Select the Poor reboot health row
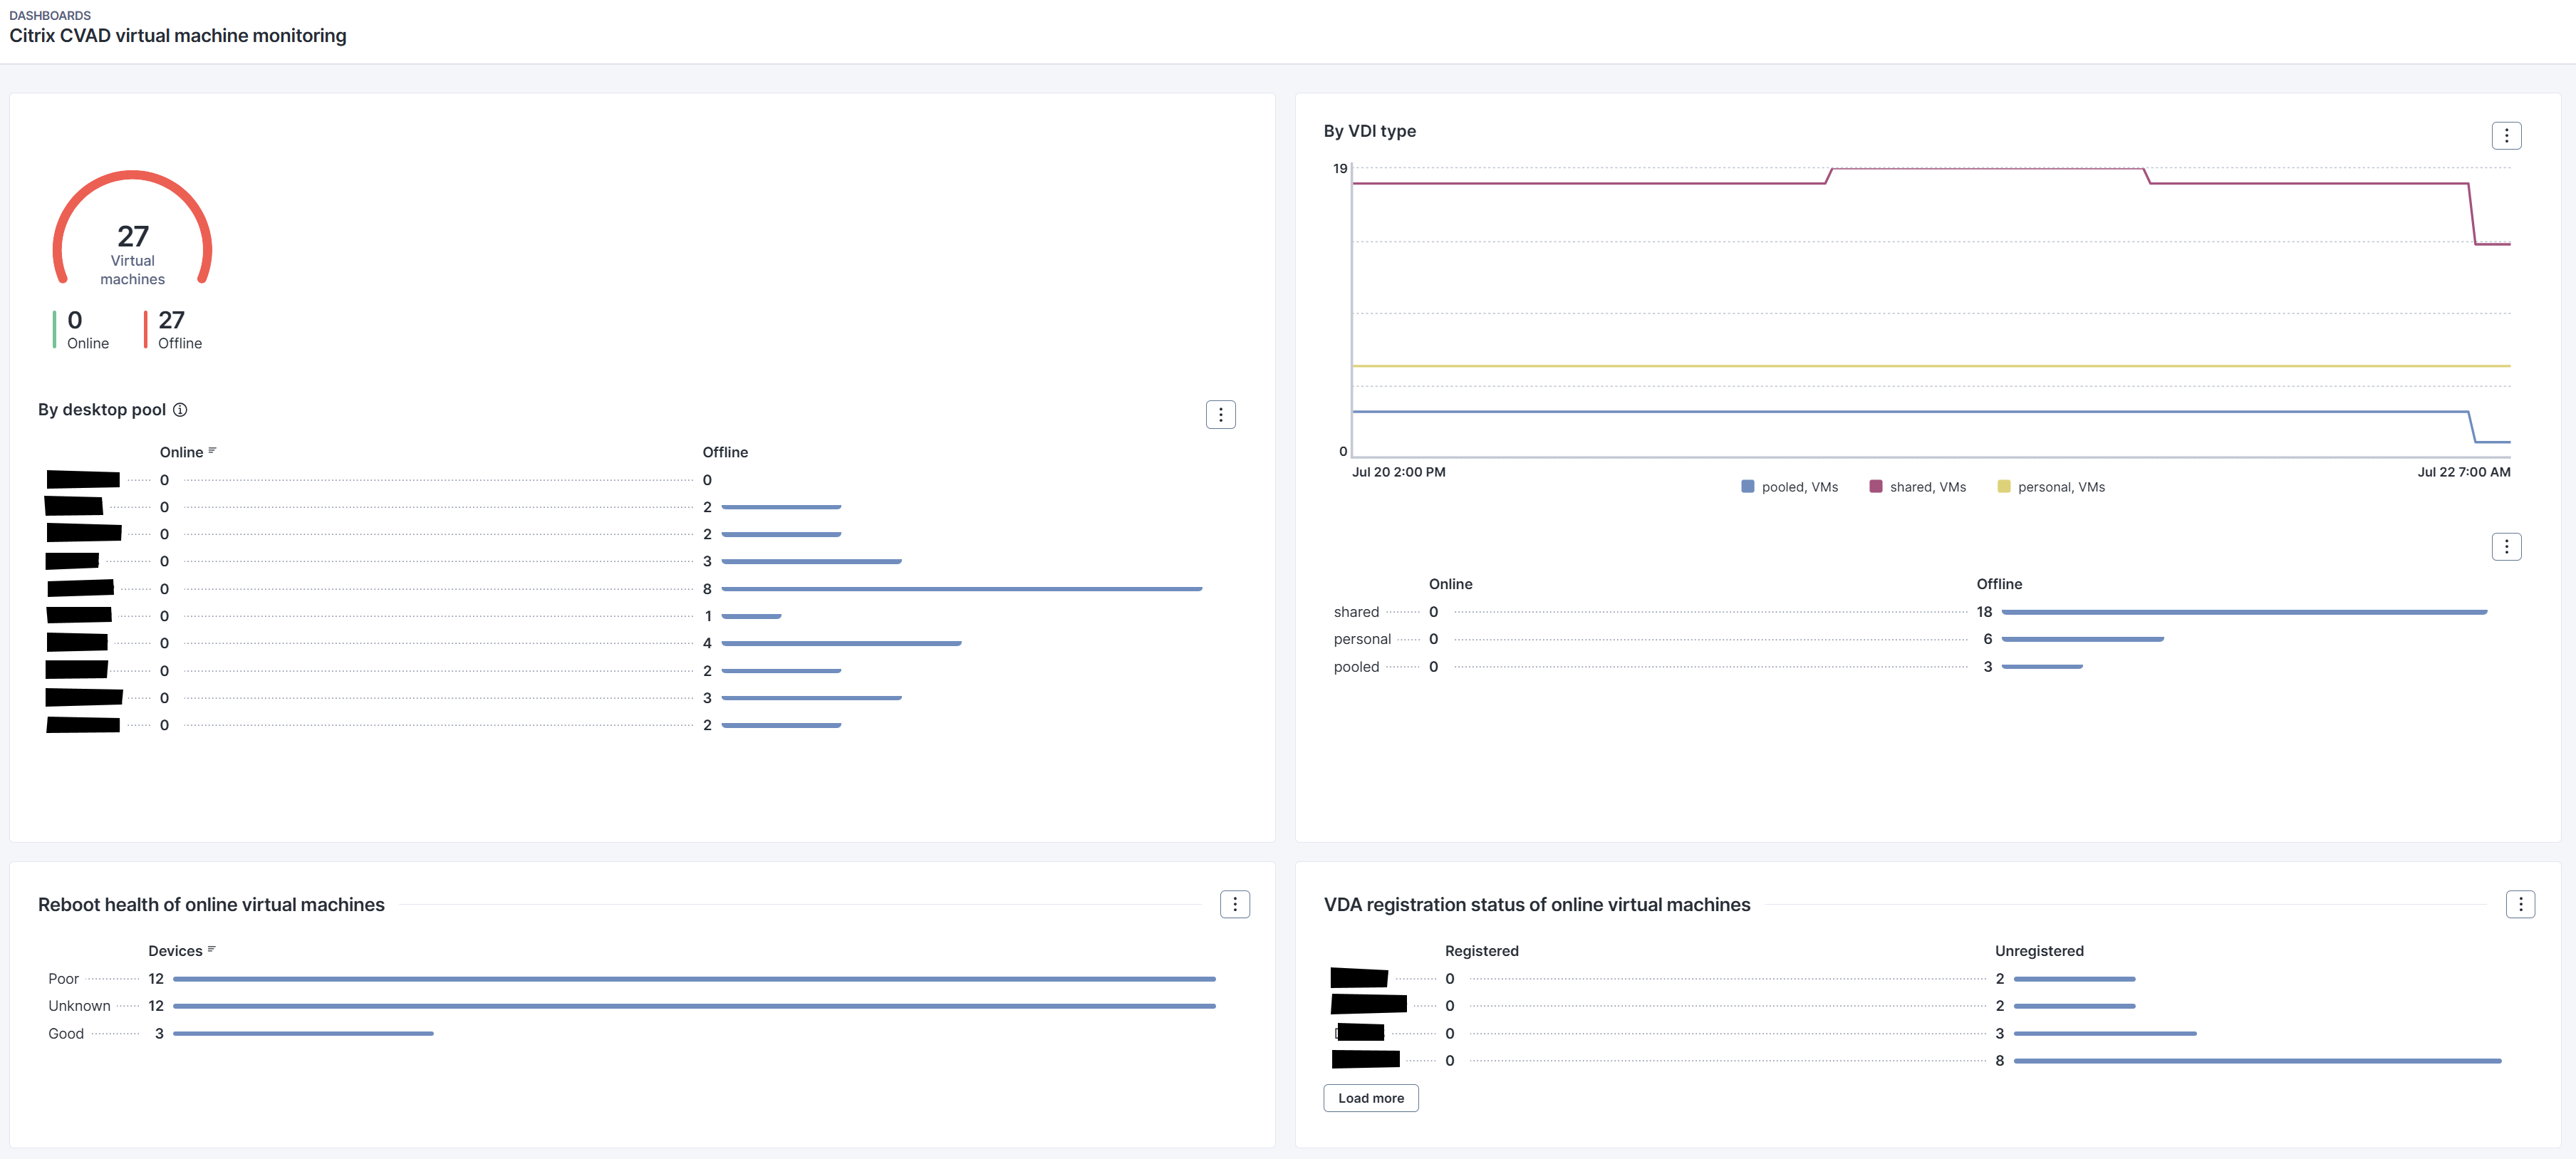This screenshot has height=1159, width=2576. point(63,979)
